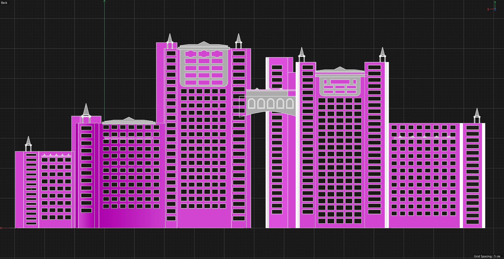Viewport: 504px width, 259px height.
Task: Click the XYZ axis orientation gizmo
Action: click(492, 6)
